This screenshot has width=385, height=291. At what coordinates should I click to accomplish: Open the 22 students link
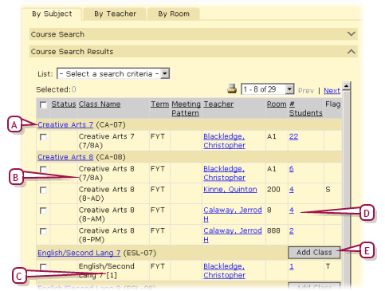point(293,136)
